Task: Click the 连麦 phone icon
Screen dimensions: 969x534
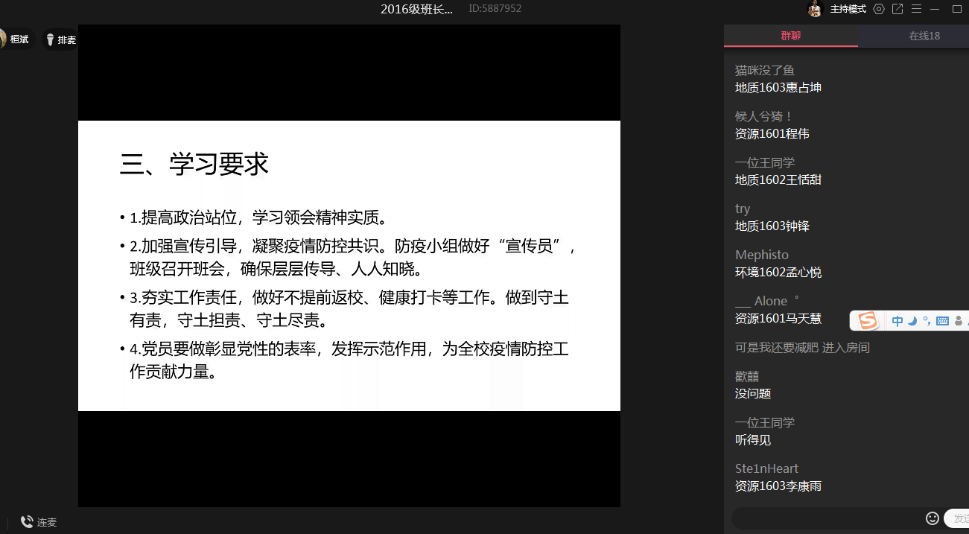Action: tap(28, 522)
